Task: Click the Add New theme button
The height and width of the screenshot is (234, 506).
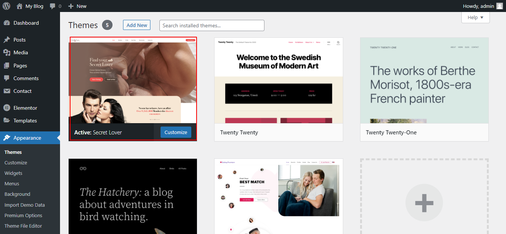Action: (x=137, y=25)
